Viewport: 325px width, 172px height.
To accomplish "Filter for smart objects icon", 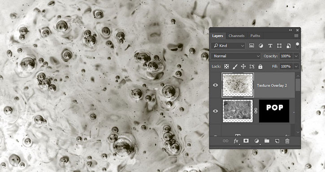I will pyautogui.click(x=289, y=46).
